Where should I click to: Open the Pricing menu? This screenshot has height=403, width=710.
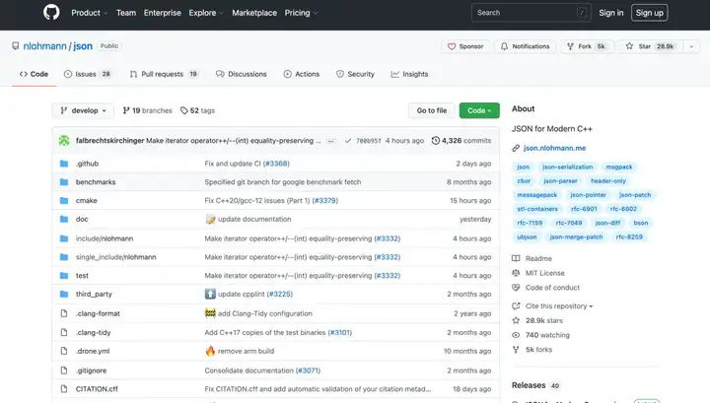[x=301, y=13]
